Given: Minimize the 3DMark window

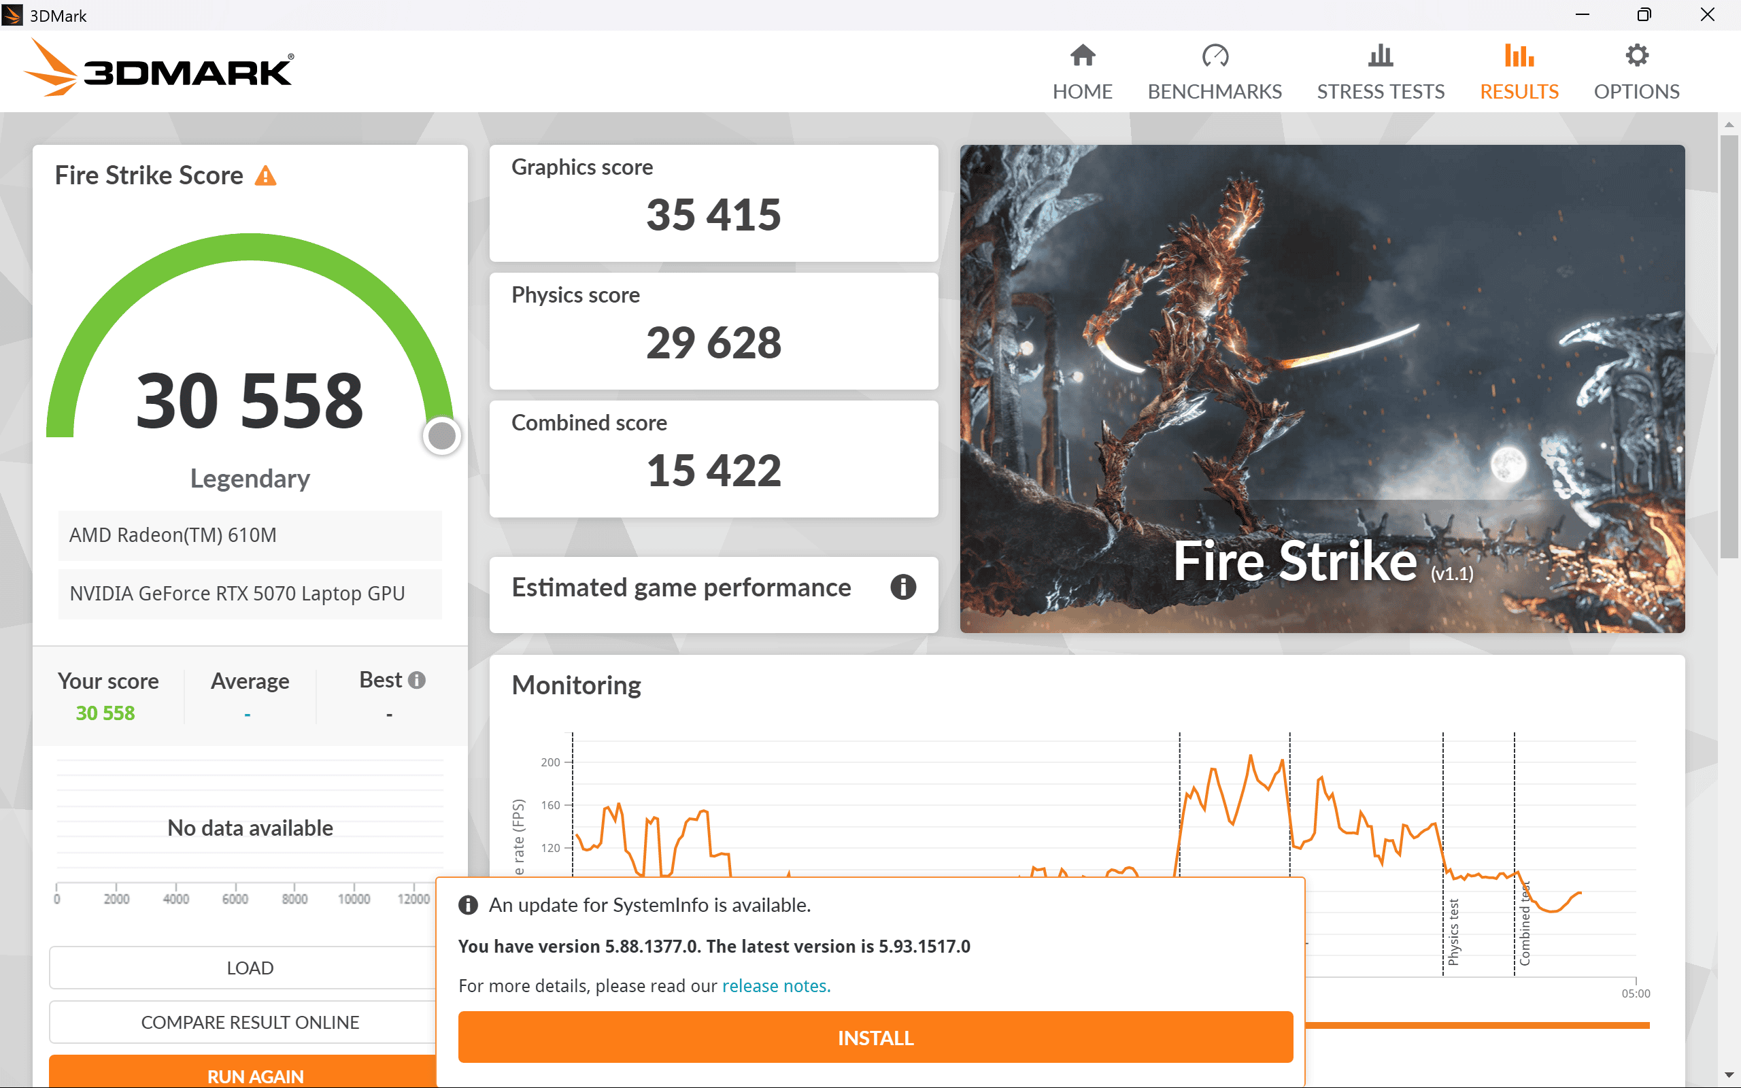Looking at the screenshot, I should 1582,15.
